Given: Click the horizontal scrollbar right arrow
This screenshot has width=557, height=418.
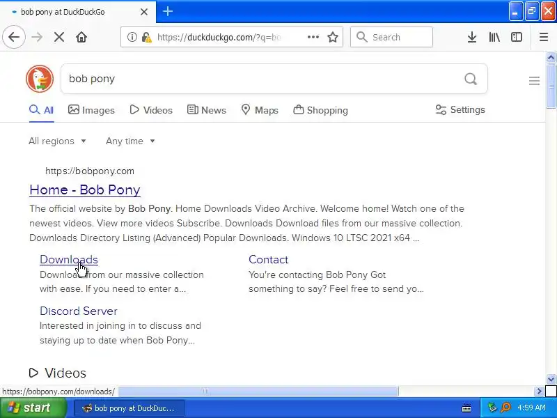Looking at the screenshot, I should [x=539, y=392].
